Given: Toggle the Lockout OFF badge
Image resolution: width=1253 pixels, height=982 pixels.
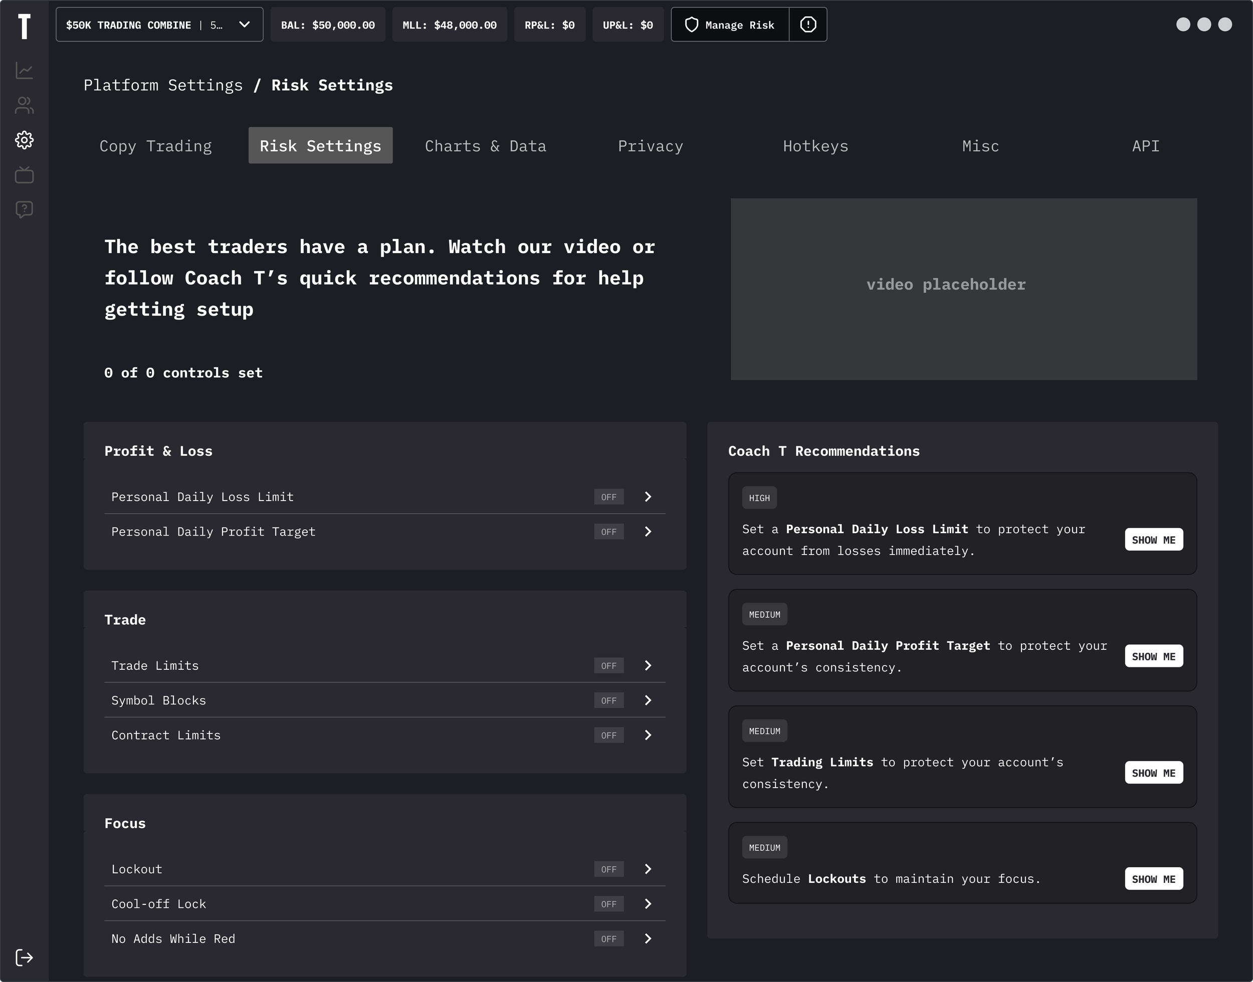Looking at the screenshot, I should point(608,869).
